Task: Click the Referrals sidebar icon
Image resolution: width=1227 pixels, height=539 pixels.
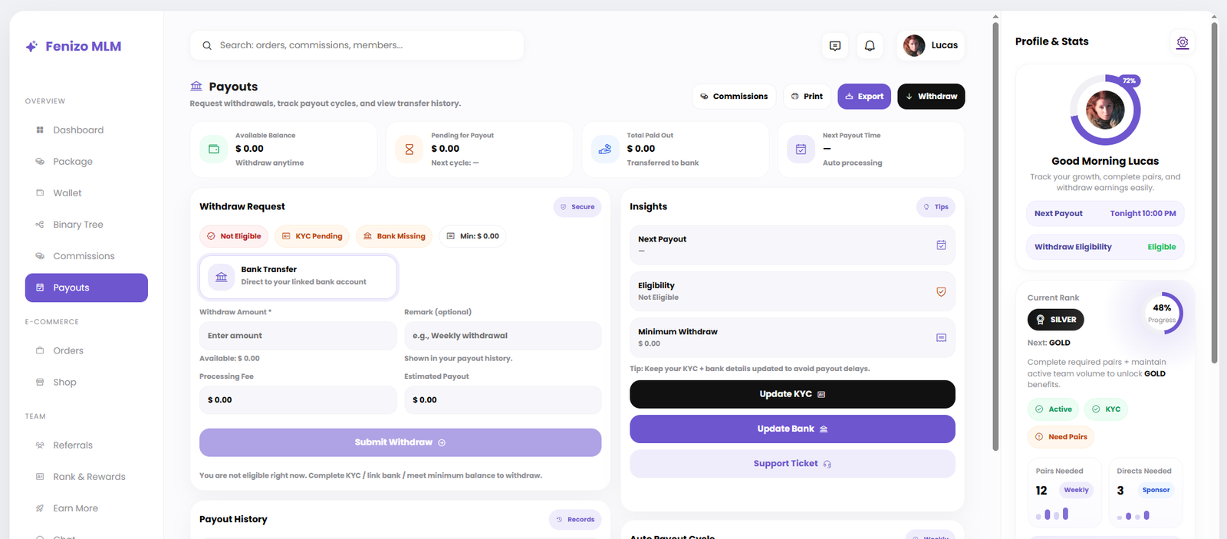Action: (x=40, y=445)
